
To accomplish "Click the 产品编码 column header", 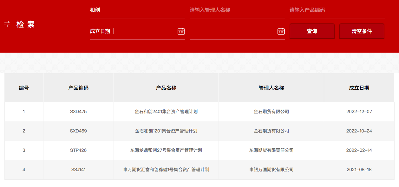I will point(78,88).
